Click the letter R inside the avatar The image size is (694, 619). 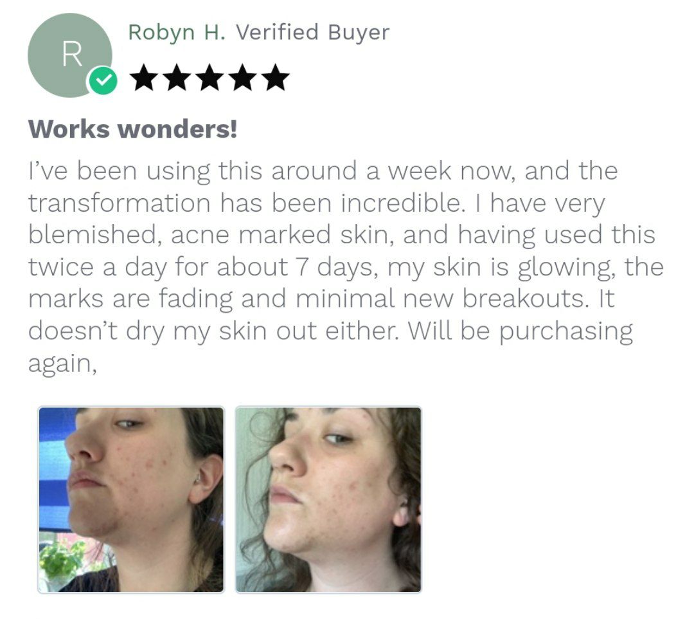pyautogui.click(x=72, y=54)
